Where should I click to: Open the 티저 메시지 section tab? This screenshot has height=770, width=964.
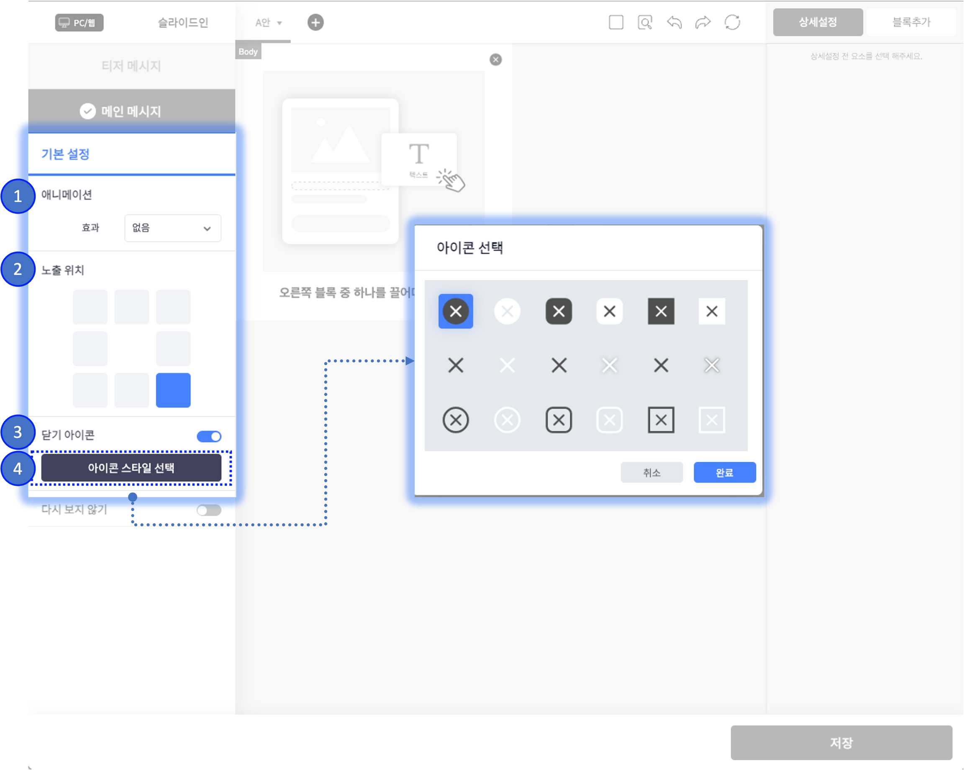(131, 66)
